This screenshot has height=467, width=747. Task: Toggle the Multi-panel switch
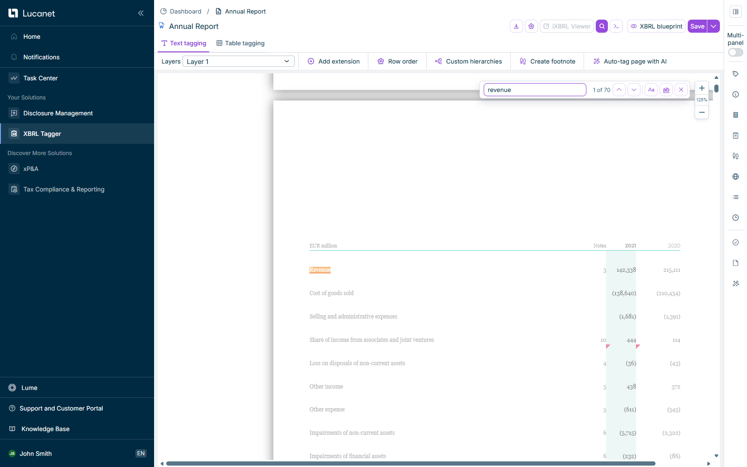tap(736, 52)
